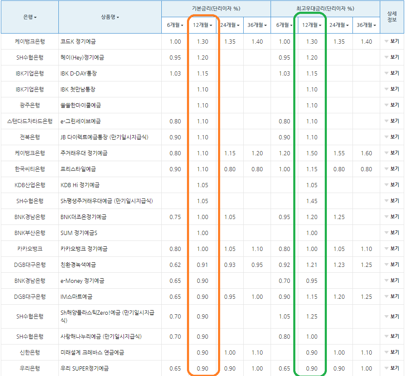Sort by 기본금리 6개월 column header
The height and width of the screenshot is (376, 405).
click(175, 25)
